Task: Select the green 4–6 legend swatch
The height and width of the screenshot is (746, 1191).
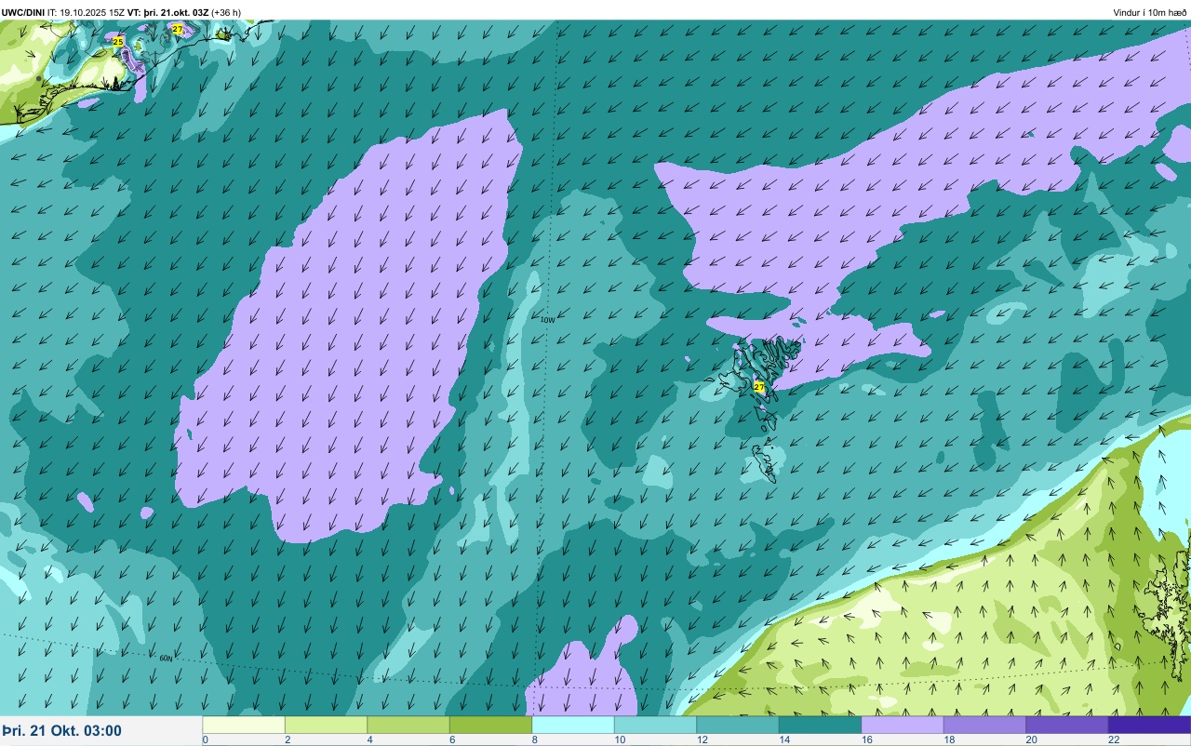Action: point(408,725)
